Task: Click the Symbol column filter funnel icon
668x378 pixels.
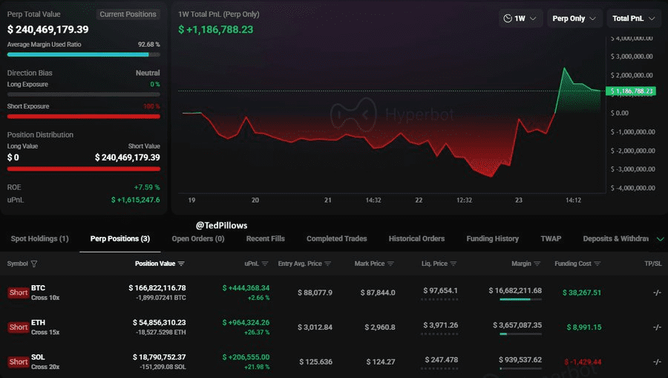Action: click(x=34, y=264)
